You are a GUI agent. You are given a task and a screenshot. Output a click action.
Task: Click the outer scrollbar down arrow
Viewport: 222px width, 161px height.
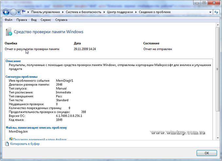218,138
